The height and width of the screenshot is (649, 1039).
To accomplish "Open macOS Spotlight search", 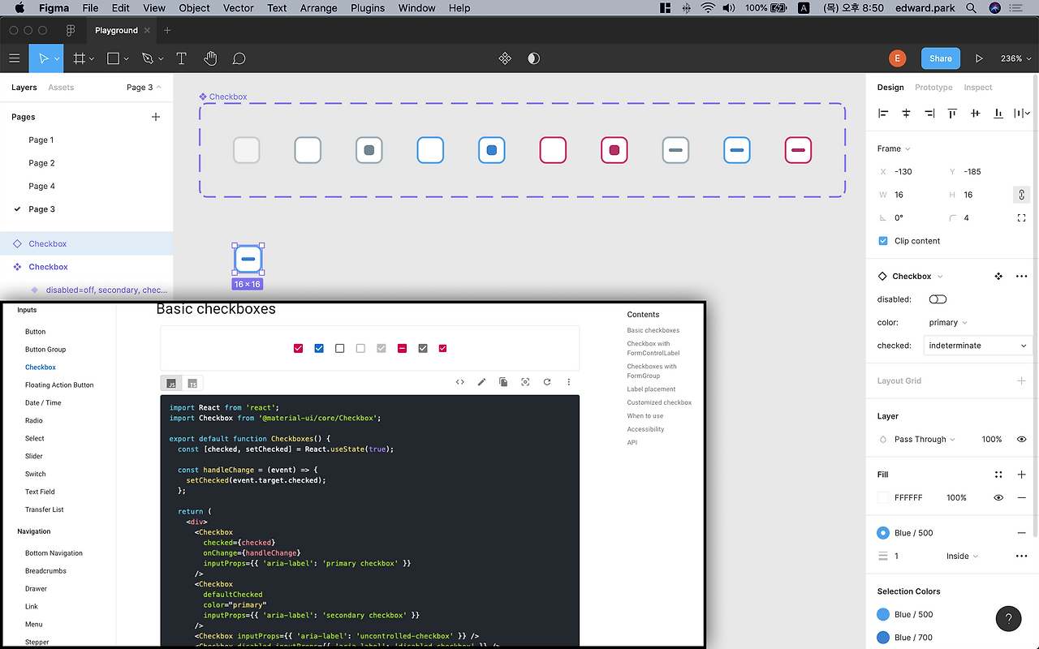I will [x=971, y=8].
